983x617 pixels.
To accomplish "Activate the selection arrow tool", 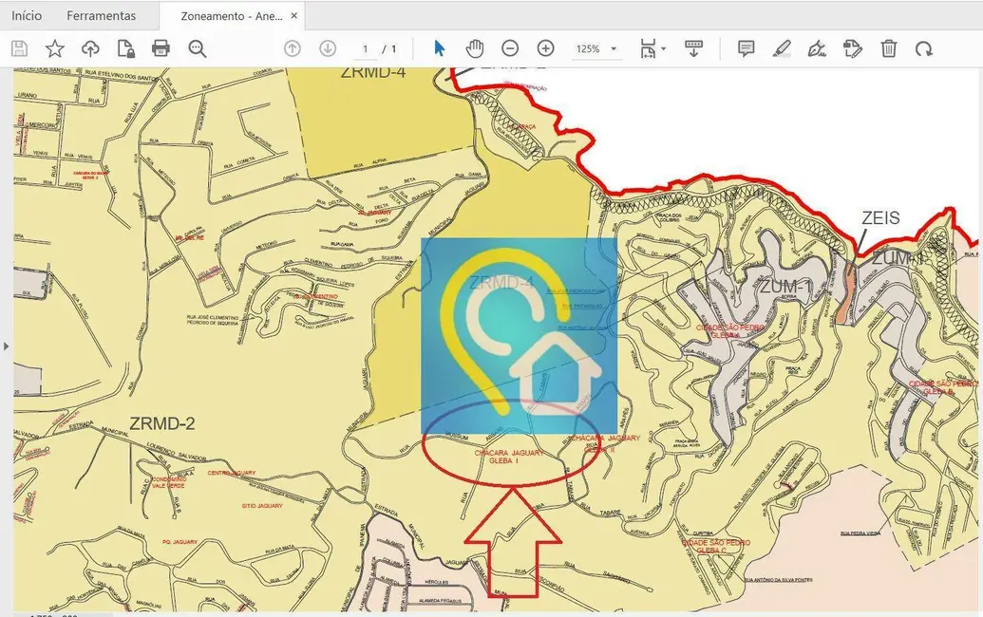I will pyautogui.click(x=440, y=48).
